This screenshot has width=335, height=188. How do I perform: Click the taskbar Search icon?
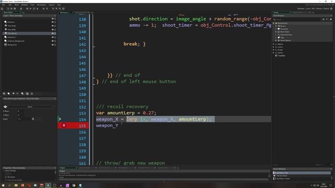[9, 185]
